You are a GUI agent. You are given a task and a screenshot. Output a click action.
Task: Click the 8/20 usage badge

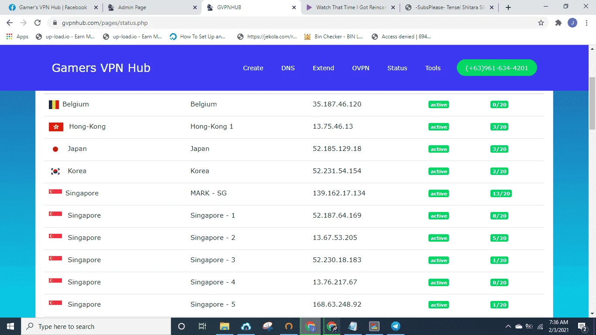499,216
